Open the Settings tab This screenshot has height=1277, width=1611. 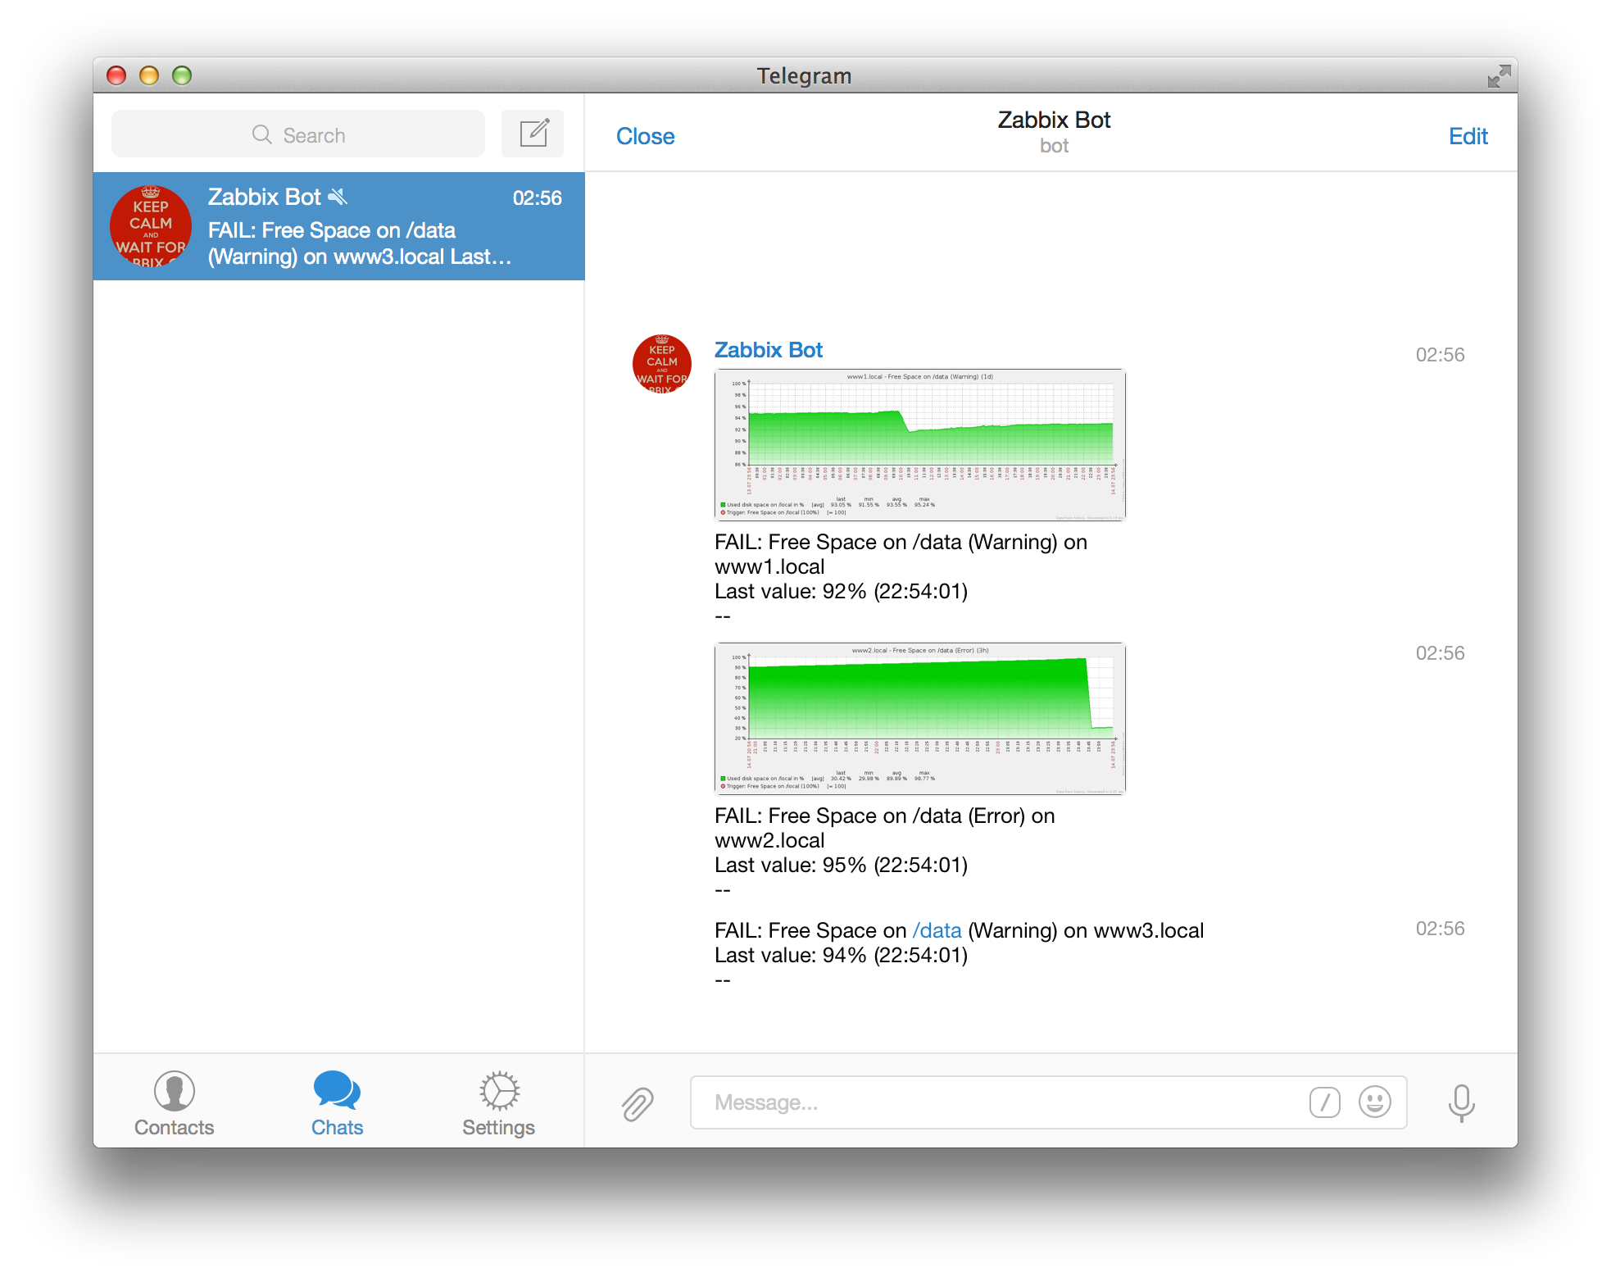pyautogui.click(x=498, y=1103)
